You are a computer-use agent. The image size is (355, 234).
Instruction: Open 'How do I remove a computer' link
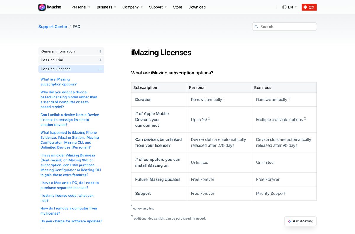point(69,211)
